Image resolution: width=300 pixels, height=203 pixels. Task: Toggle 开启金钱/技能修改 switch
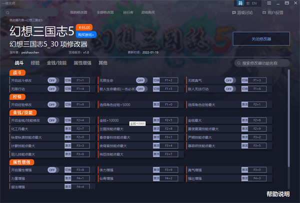(53, 120)
